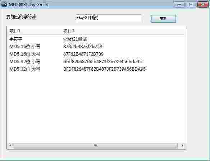Select the MD5 32位 大写 row
Screen dimensions: 210x161
point(96,69)
